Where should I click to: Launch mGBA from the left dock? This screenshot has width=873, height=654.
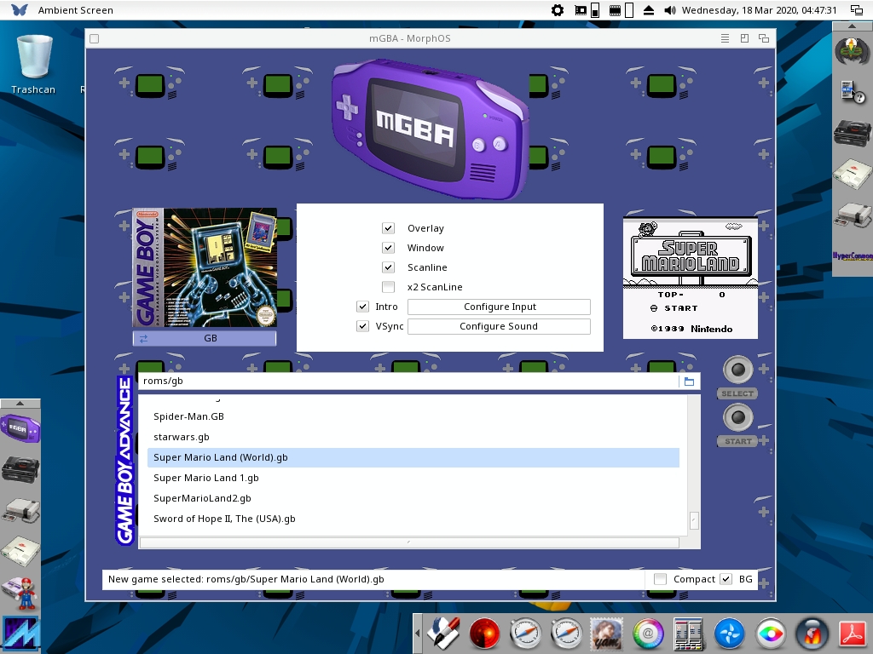click(19, 428)
